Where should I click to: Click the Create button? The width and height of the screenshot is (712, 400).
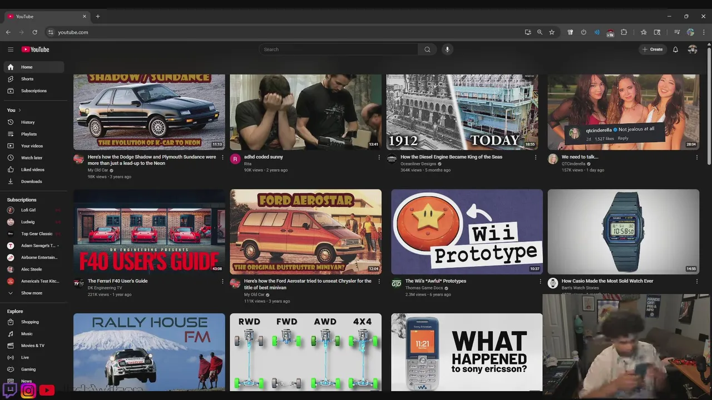point(652,49)
